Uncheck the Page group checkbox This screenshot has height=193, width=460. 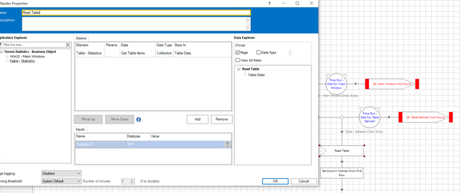(238, 53)
